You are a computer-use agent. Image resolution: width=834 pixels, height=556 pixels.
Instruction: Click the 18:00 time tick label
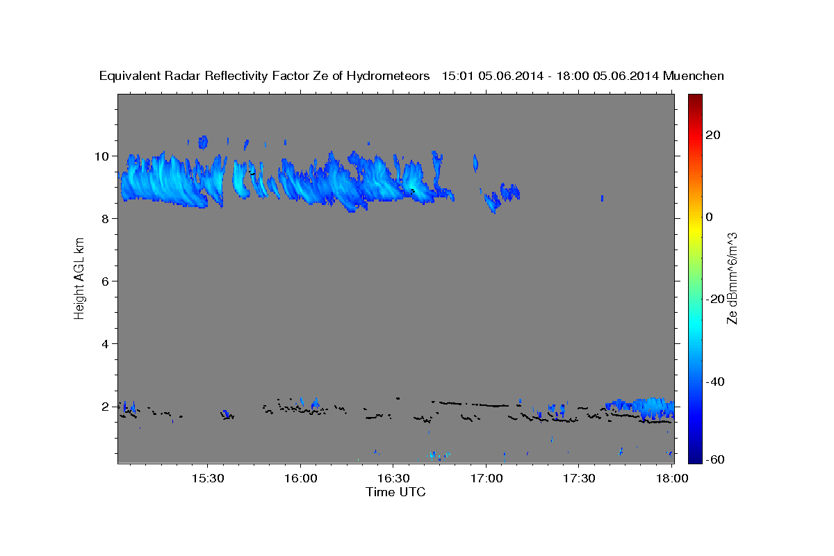[672, 479]
